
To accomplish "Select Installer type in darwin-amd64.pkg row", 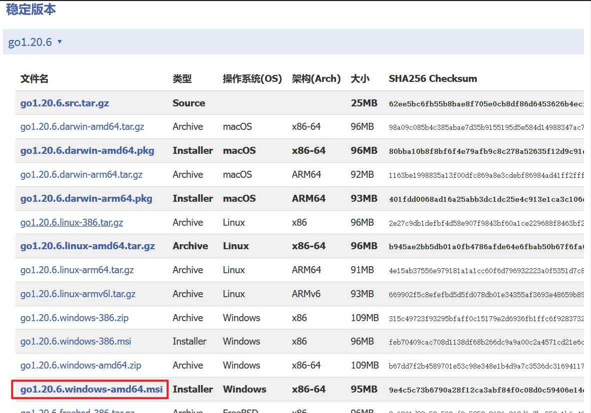I will (193, 151).
